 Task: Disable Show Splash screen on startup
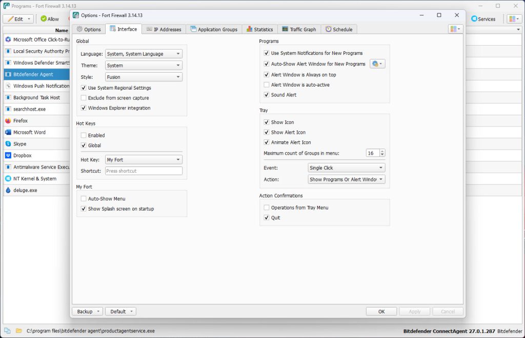pos(84,208)
